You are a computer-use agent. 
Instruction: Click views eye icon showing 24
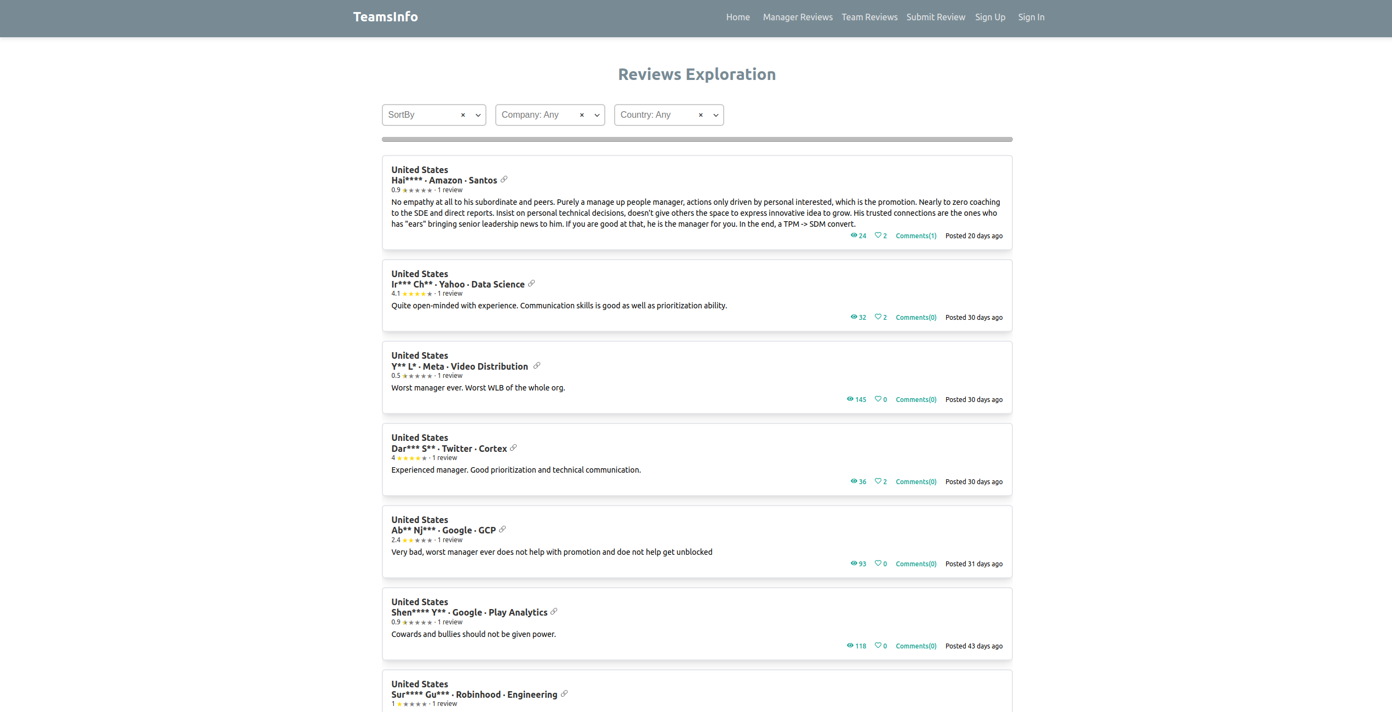853,236
